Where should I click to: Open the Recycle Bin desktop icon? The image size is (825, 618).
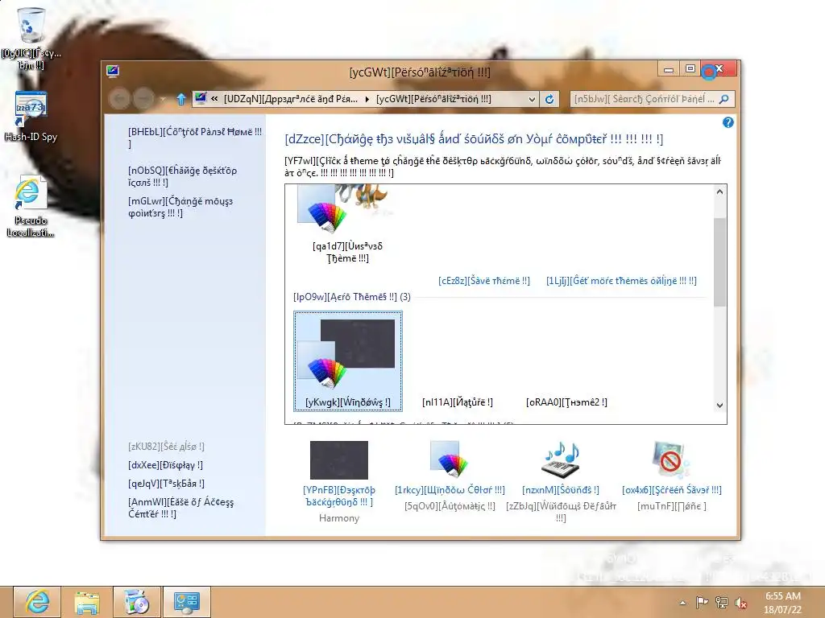point(30,38)
